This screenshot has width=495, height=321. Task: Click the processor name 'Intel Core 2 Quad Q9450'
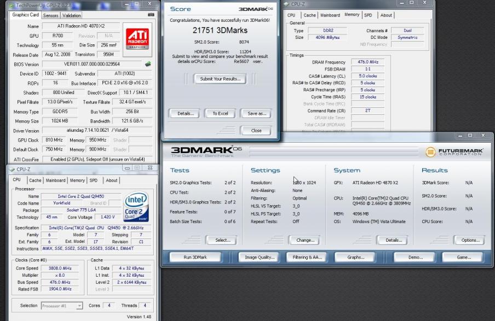[x=81, y=196]
